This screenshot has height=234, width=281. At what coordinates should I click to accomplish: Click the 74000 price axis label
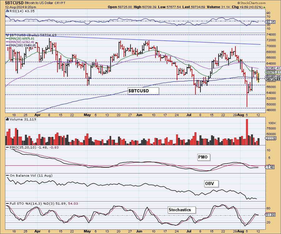click(x=271, y=34)
